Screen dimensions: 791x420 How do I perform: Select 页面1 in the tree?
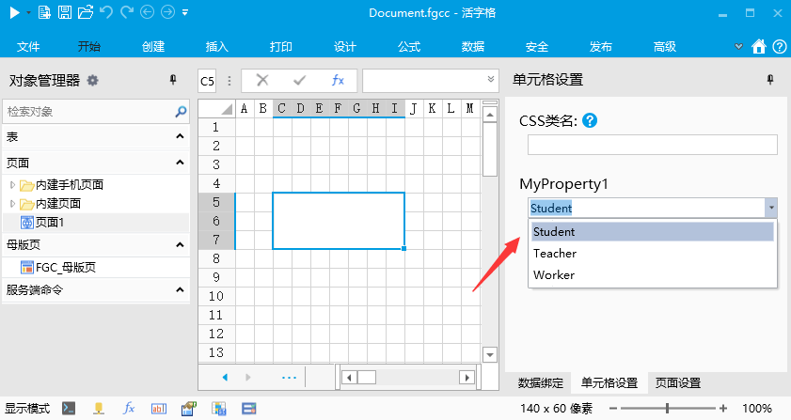(x=50, y=223)
